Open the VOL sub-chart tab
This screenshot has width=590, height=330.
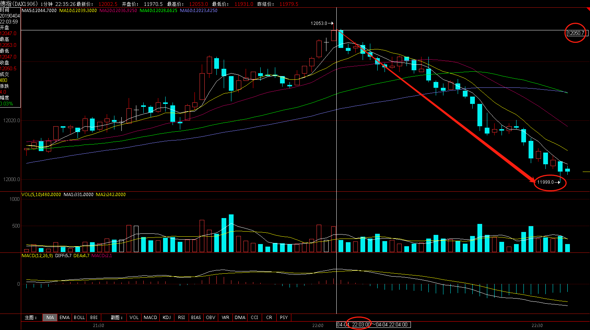coord(134,318)
